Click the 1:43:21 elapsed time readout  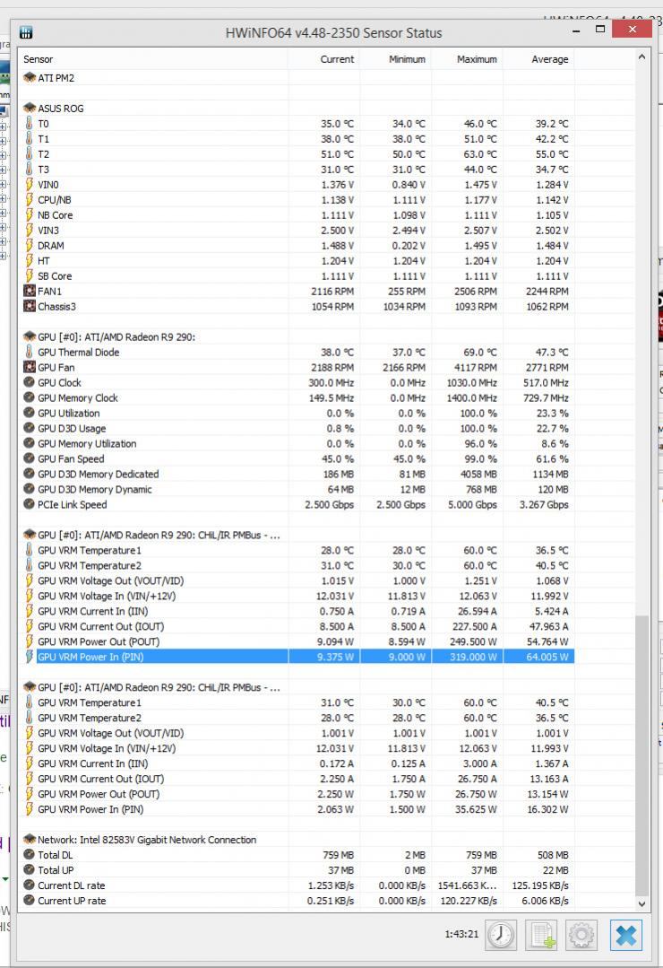(x=461, y=934)
